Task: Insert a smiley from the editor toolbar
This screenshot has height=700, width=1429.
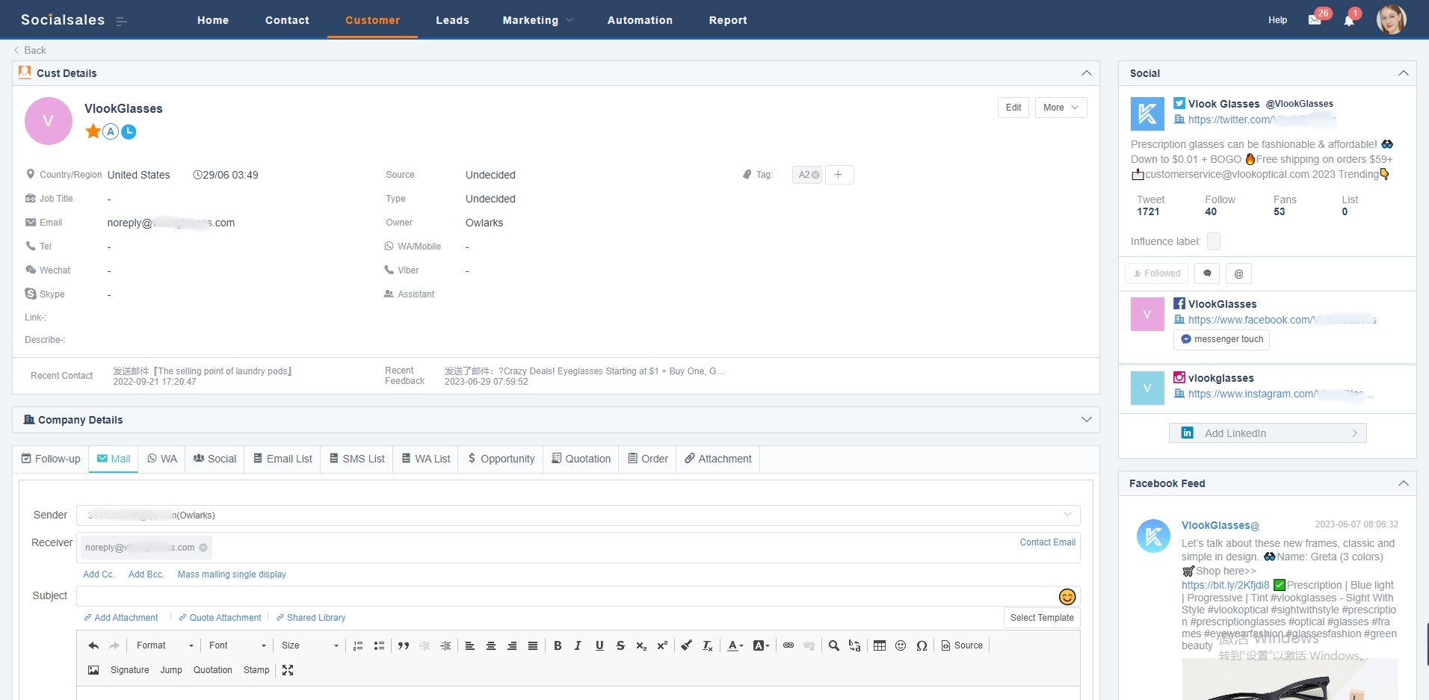Action: pyautogui.click(x=901, y=645)
